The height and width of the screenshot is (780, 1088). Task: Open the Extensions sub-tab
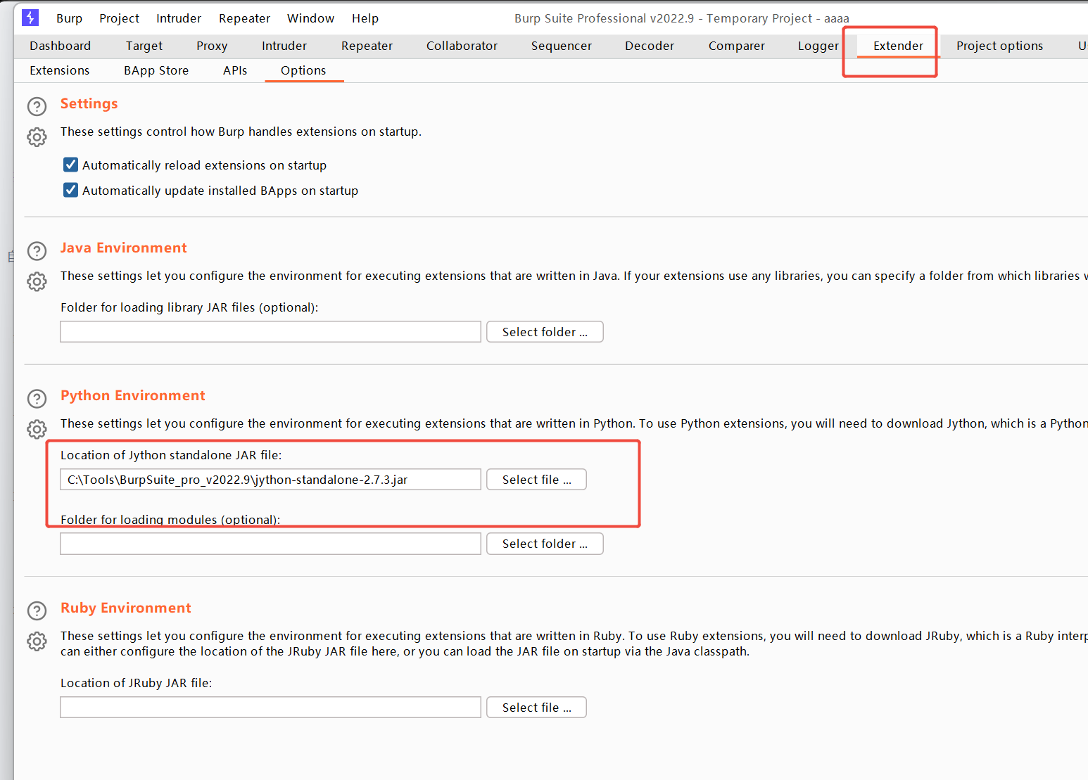coord(60,70)
